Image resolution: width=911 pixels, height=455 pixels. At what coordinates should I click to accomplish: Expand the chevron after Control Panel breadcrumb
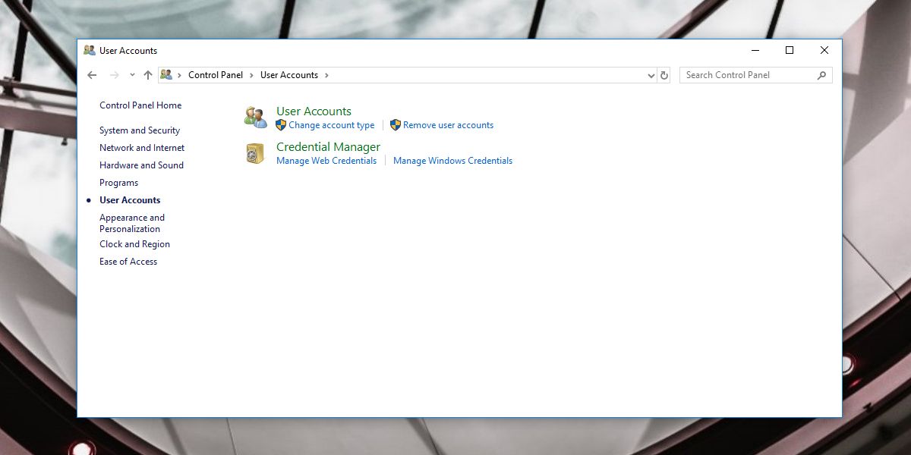tap(252, 75)
